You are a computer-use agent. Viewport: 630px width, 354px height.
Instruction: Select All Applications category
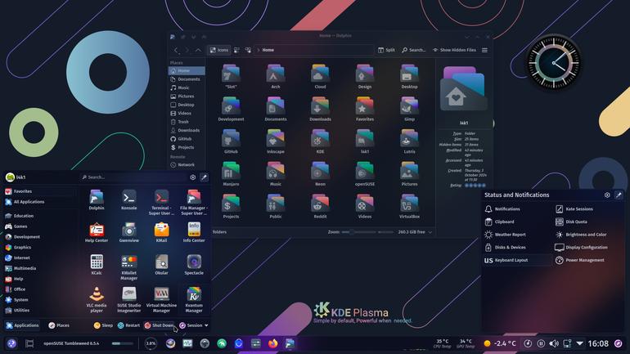point(39,202)
